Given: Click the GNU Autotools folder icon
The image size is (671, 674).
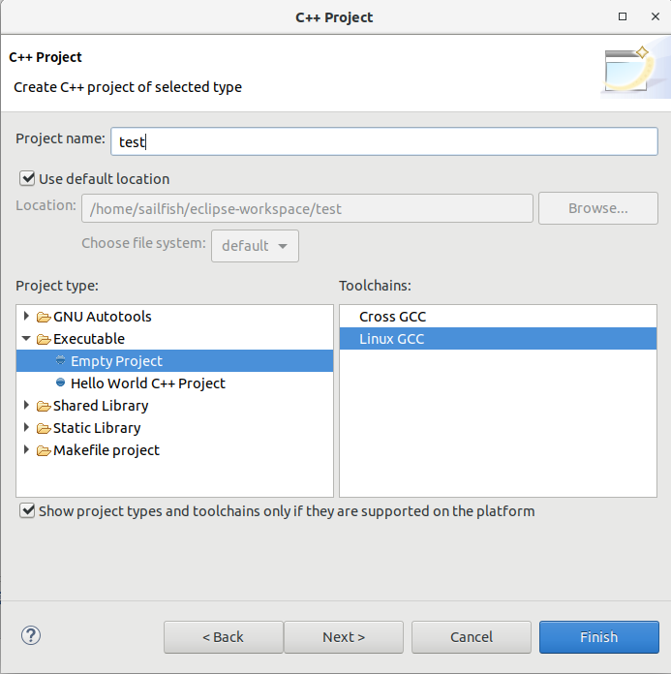Looking at the screenshot, I should click(x=44, y=317).
